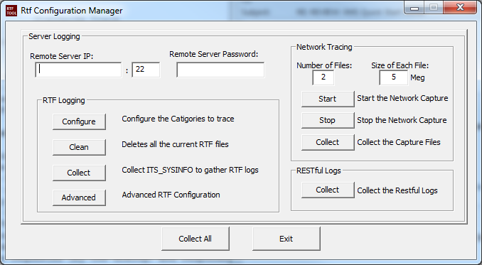Viewport: 482px width, 265px height.
Task: Click the Collect All button
Action: coord(196,239)
